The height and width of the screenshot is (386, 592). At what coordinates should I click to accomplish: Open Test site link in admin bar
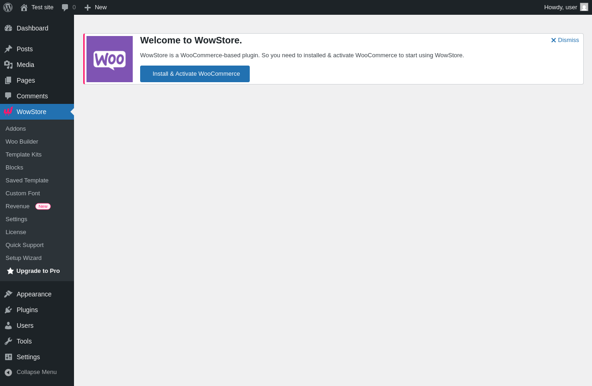pos(43,7)
